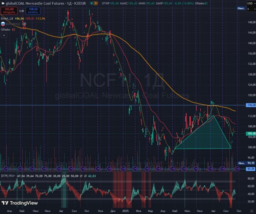Click the Russia flag icon next to RUSHRUSZ

tap(3, 24)
